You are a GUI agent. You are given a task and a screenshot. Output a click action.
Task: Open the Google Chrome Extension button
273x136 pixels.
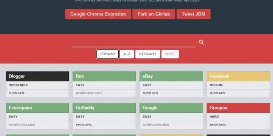tap(98, 14)
